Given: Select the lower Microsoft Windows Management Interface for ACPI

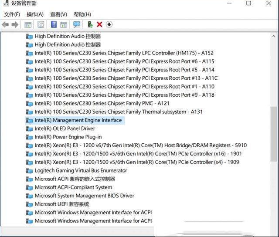Looking at the screenshot, I should pyautogui.click(x=93, y=221).
